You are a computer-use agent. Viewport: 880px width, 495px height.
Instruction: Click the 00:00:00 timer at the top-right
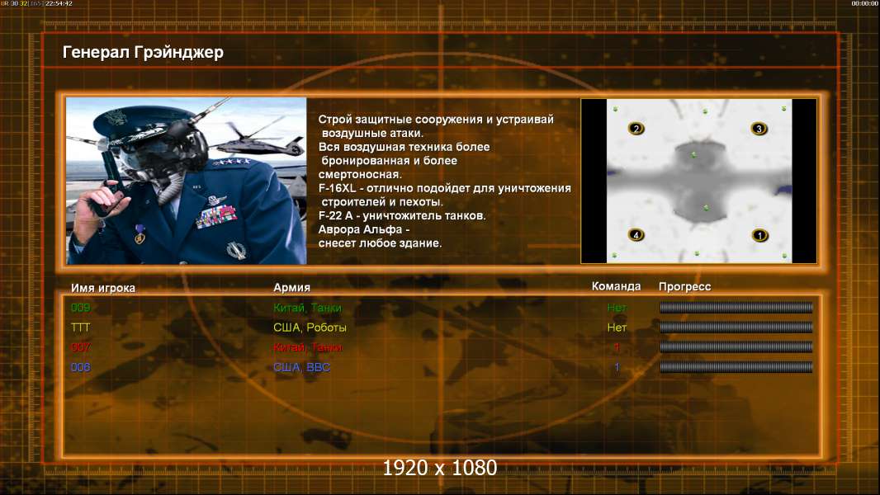(x=865, y=3)
